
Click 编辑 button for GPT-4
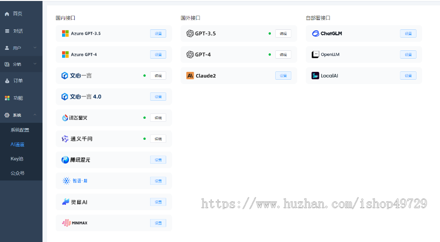pos(283,54)
